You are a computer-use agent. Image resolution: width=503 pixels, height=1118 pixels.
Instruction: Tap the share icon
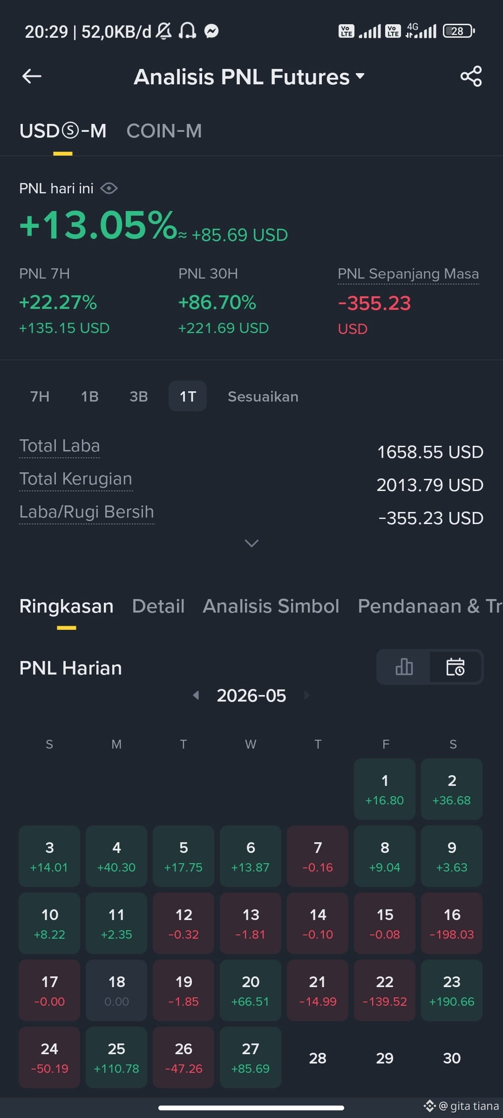coord(471,76)
